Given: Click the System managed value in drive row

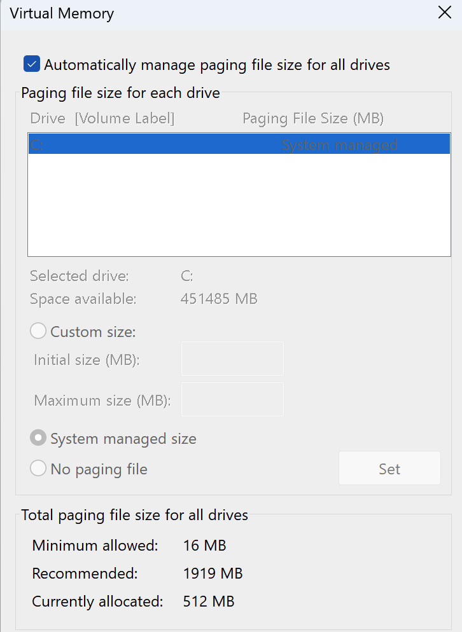Looking at the screenshot, I should coord(339,145).
